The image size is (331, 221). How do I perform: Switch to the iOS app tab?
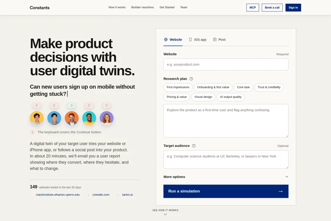click(198, 40)
